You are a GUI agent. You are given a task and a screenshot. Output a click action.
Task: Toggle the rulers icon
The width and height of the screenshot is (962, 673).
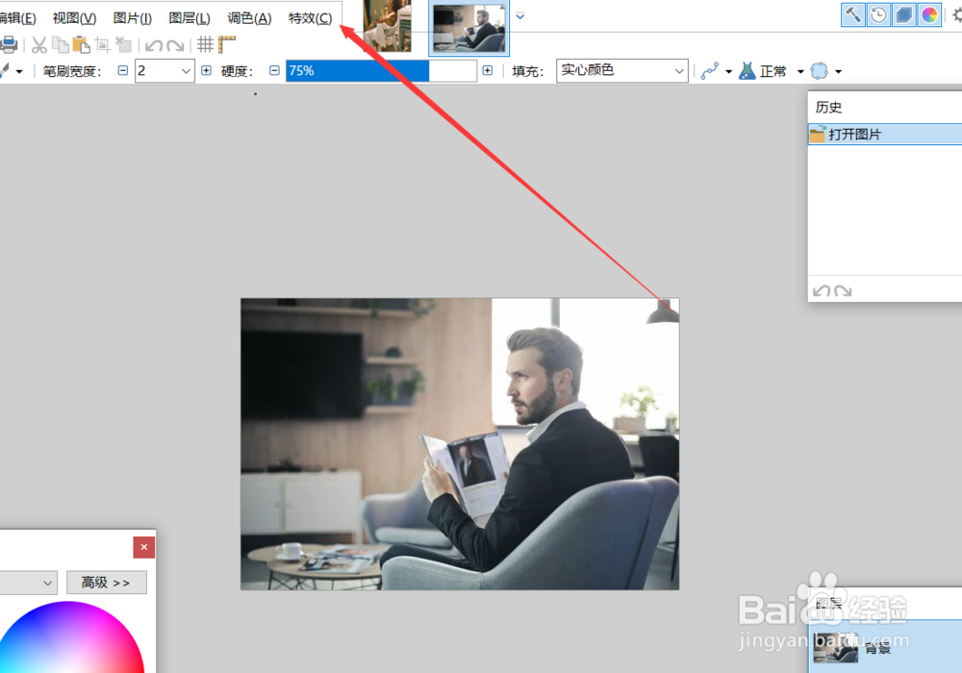pyautogui.click(x=226, y=44)
